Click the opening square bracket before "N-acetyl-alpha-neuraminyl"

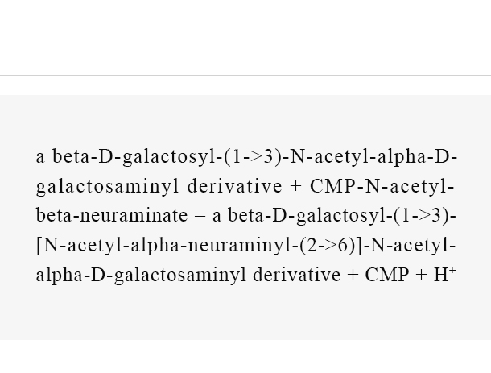(x=39, y=246)
